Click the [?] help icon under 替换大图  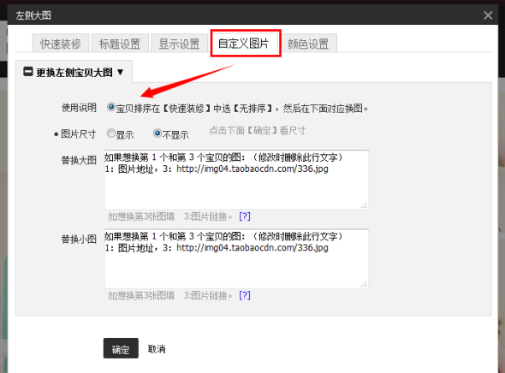point(245,216)
